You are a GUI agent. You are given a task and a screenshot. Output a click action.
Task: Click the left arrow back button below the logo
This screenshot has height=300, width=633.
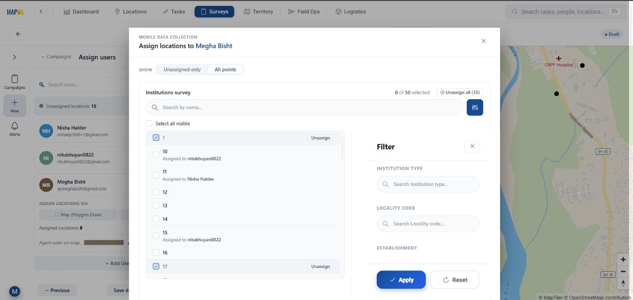pyautogui.click(x=18, y=34)
